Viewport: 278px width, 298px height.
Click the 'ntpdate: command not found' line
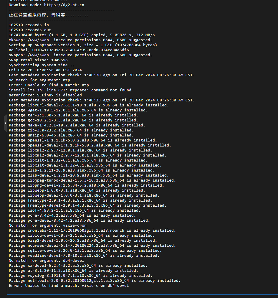coord(70,90)
